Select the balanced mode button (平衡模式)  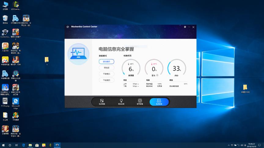(106, 74)
